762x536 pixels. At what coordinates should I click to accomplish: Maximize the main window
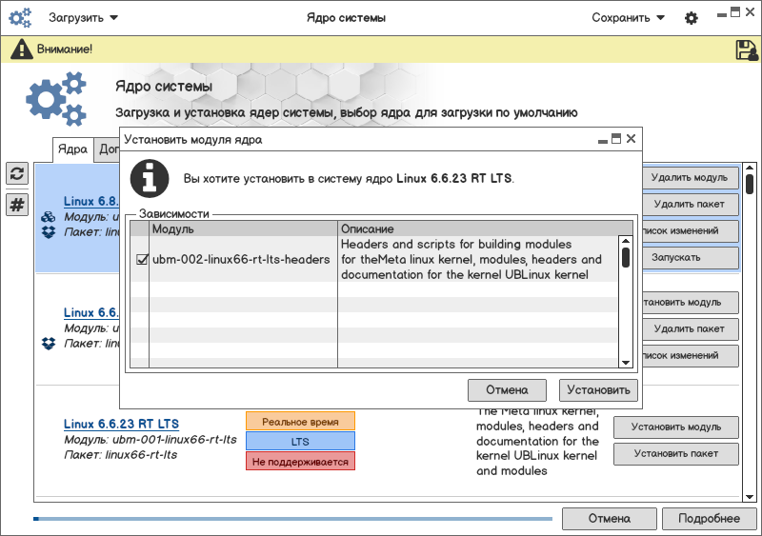click(735, 12)
